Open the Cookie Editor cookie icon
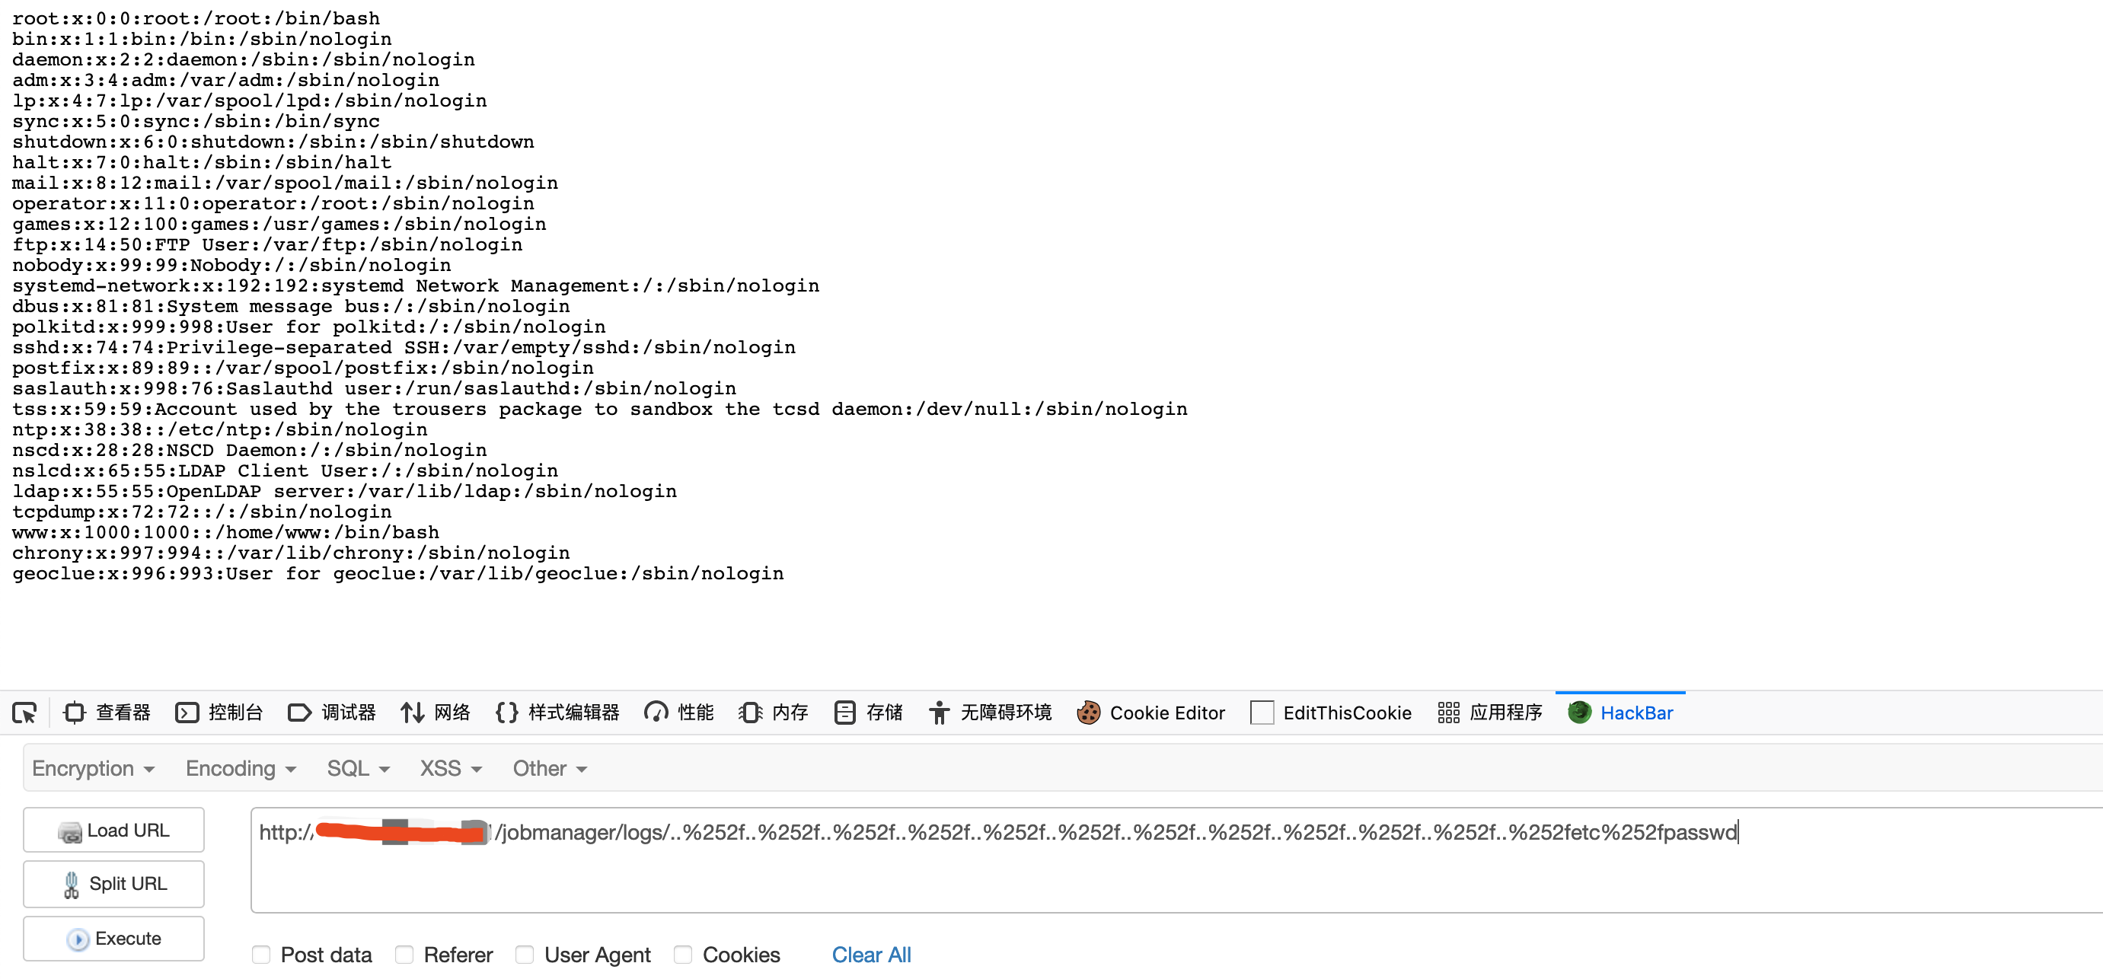The height and width of the screenshot is (979, 2103). [x=1088, y=713]
